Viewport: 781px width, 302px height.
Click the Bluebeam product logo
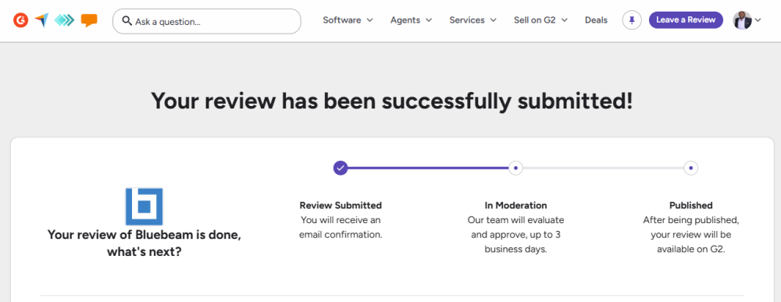point(144,207)
